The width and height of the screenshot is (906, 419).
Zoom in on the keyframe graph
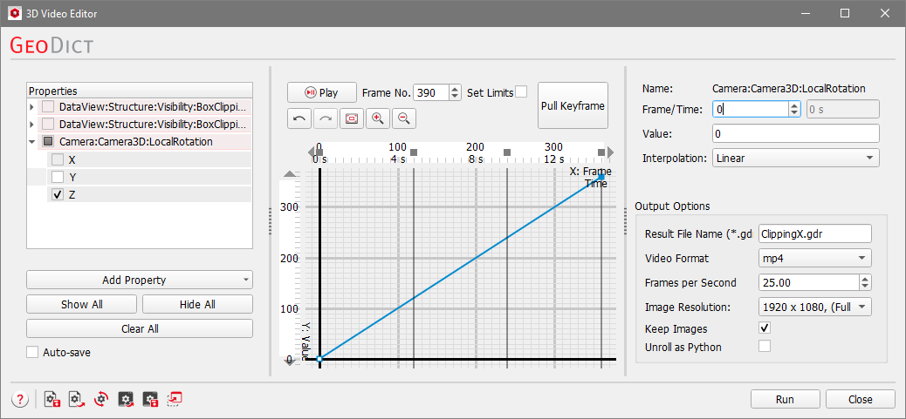coord(378,118)
